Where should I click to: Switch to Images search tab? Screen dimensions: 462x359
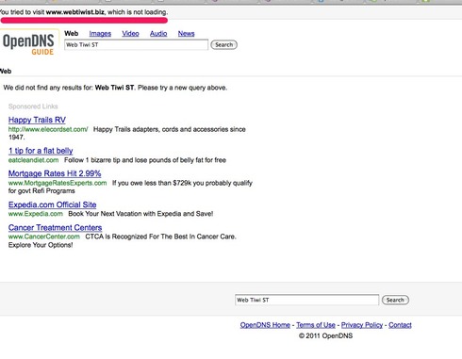coord(100,34)
